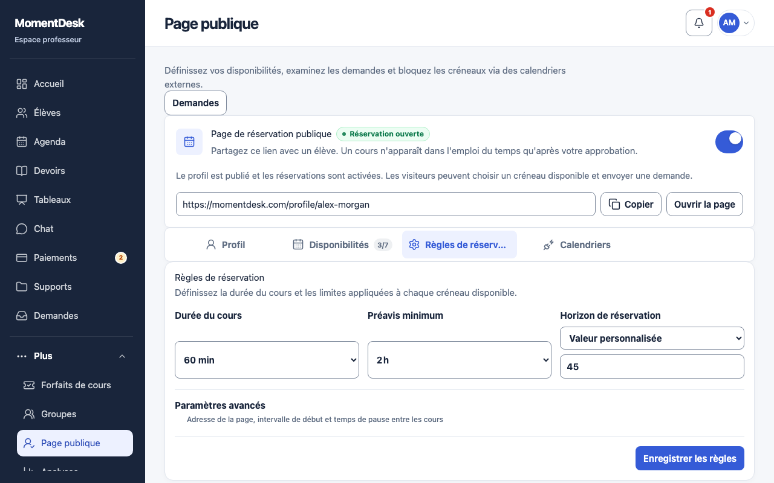The height and width of the screenshot is (483, 774).
Task: Click the Ouvrir la page button
Action: [704, 204]
